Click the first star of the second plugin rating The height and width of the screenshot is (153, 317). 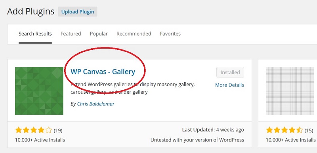click(x=269, y=130)
